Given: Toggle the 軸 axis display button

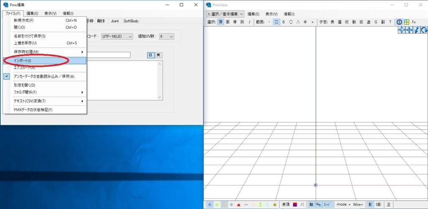Looking at the screenshot, I should 311,204.
